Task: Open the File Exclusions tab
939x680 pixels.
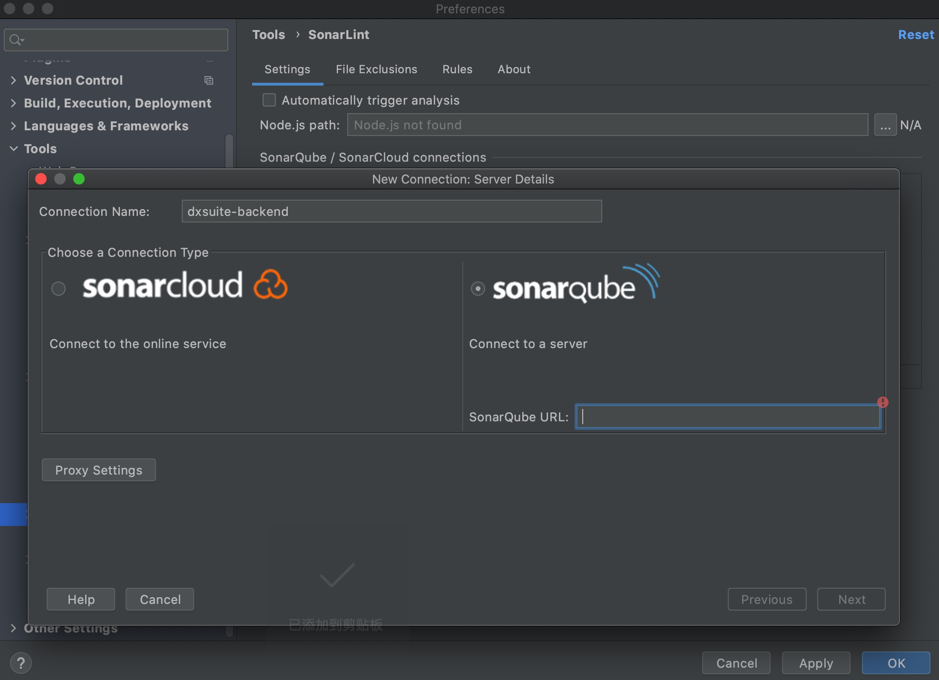Action: point(376,69)
